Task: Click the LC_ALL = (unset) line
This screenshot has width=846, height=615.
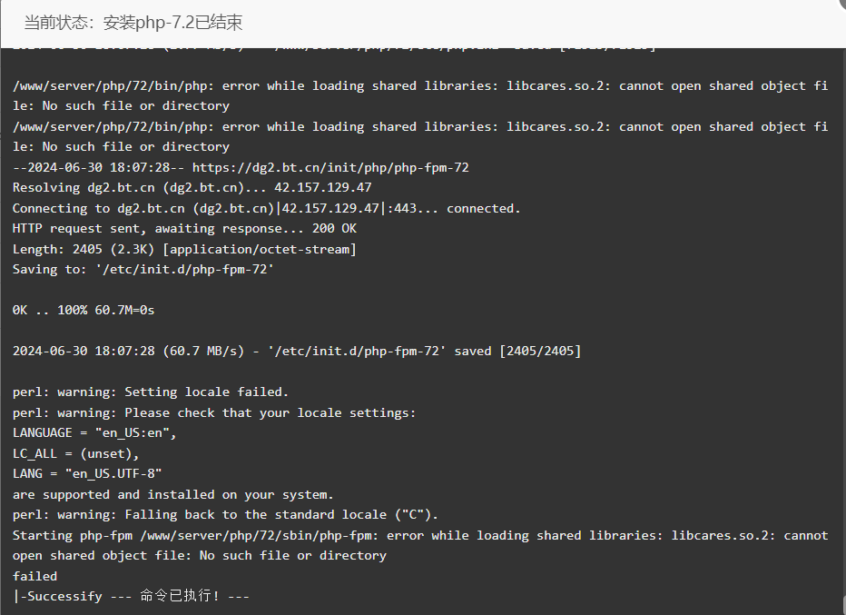Action: [76, 453]
